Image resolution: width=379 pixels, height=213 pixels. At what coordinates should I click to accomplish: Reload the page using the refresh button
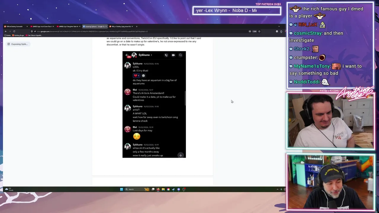click(x=14, y=31)
